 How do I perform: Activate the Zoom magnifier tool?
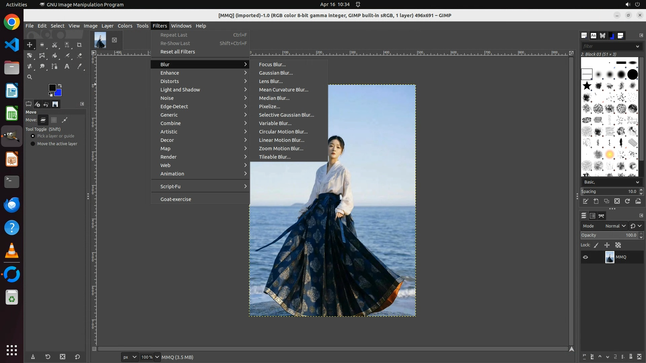coord(30,77)
